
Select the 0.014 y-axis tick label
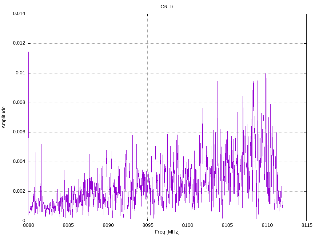click(19, 14)
